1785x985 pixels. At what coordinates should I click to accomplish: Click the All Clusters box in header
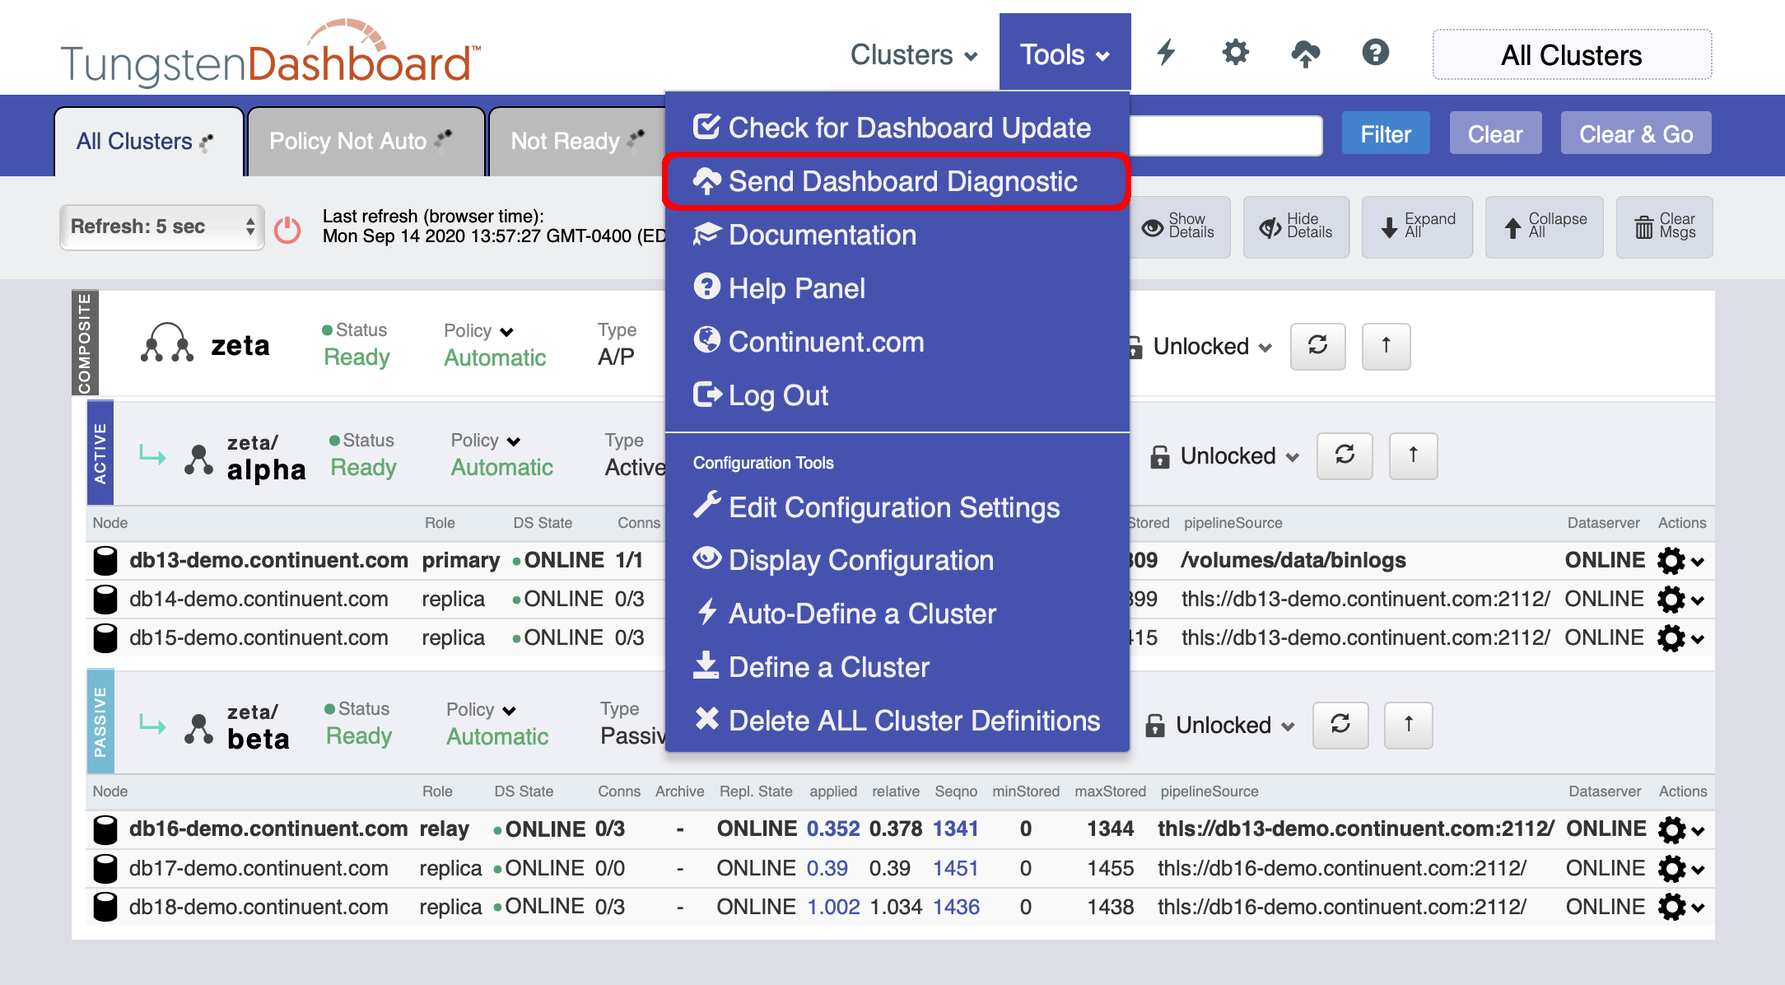coord(1572,55)
